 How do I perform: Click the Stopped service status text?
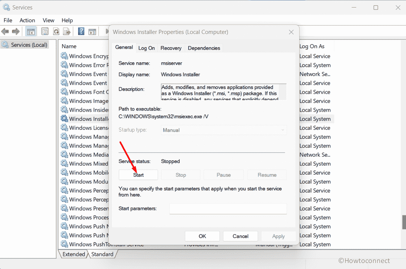click(x=171, y=161)
